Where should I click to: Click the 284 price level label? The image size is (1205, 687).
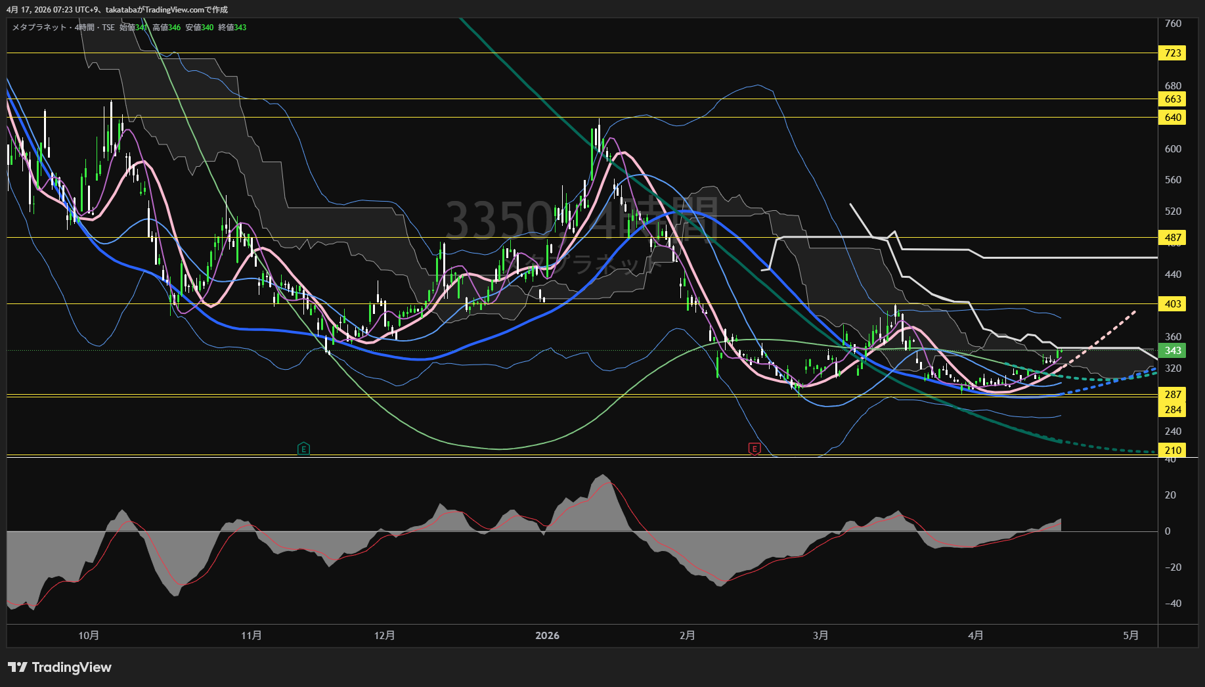click(x=1172, y=410)
